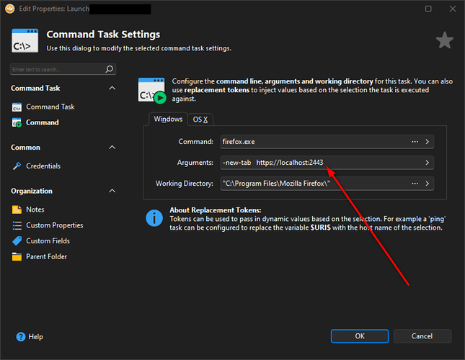Select Custom Properties in the sidebar
The height and width of the screenshot is (360, 465).
[x=54, y=225]
